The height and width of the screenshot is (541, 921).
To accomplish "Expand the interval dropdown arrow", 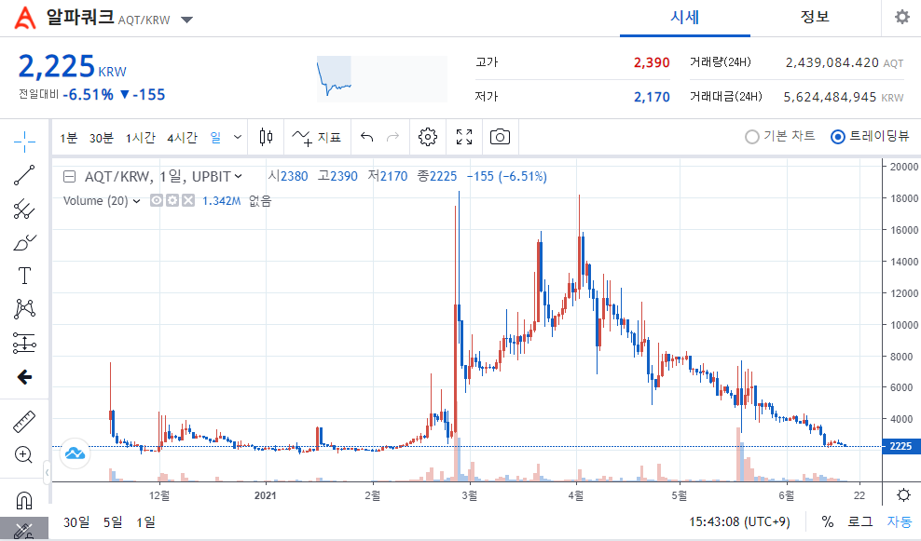I will tap(238, 137).
